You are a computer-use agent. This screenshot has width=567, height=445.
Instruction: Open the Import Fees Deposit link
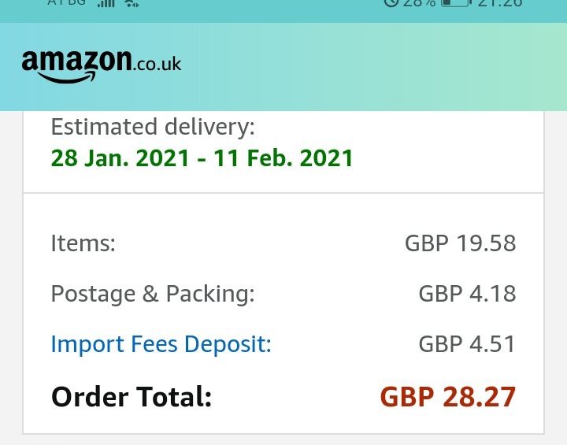(x=161, y=344)
